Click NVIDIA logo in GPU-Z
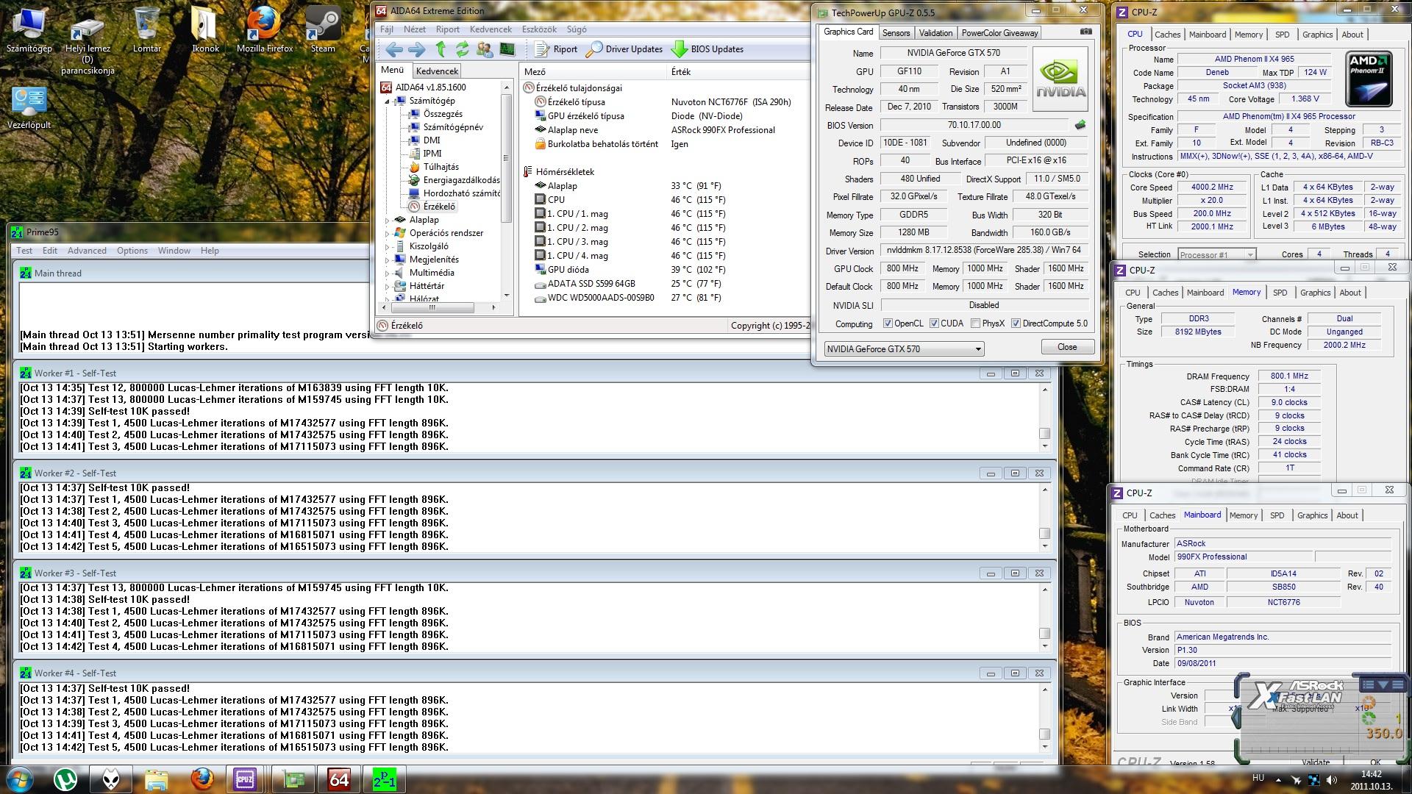 (1060, 79)
